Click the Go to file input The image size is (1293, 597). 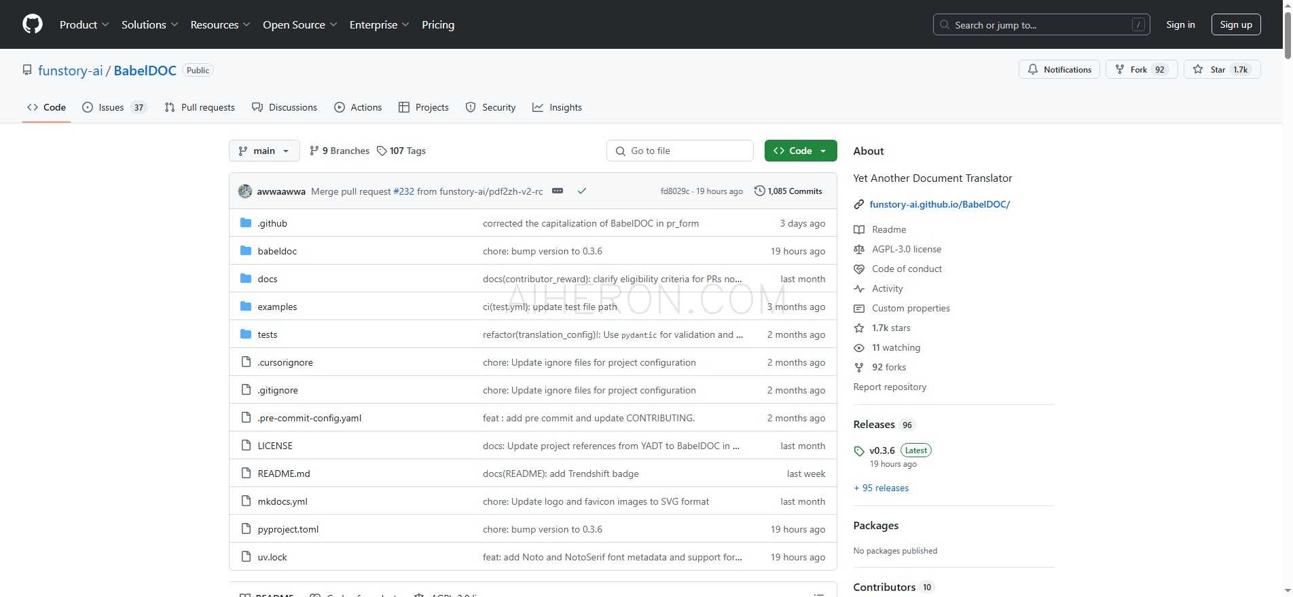pos(680,151)
